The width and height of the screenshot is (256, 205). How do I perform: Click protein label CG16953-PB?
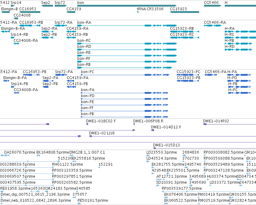pyautogui.click(x=35, y=72)
